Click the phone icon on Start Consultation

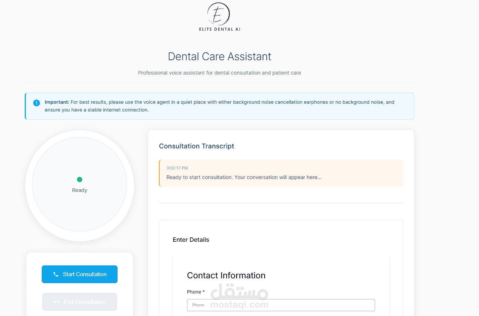[x=56, y=274]
